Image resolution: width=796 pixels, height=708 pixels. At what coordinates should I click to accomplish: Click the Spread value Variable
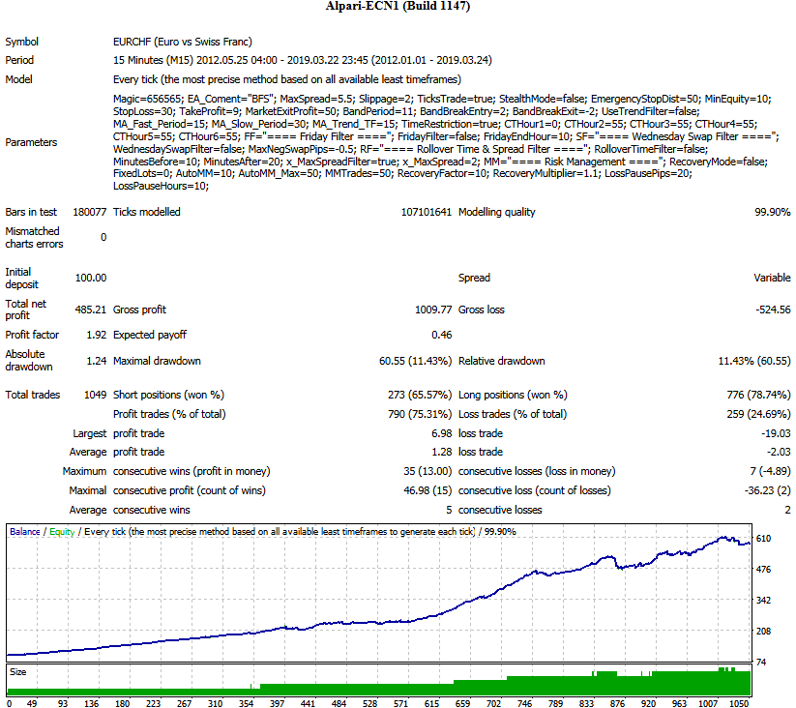[772, 279]
